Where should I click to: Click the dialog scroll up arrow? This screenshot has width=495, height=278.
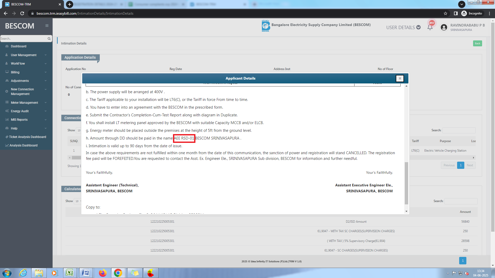click(407, 86)
